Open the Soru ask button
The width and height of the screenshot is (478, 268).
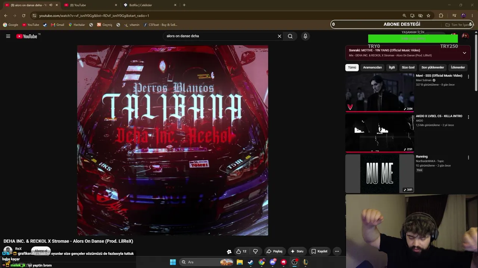coord(297,251)
